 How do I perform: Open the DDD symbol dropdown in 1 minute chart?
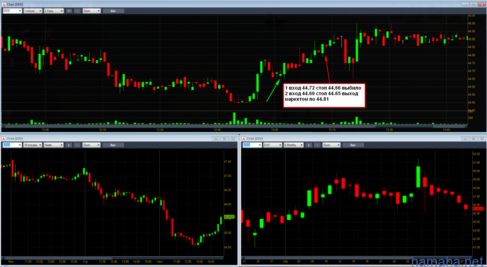(12, 11)
